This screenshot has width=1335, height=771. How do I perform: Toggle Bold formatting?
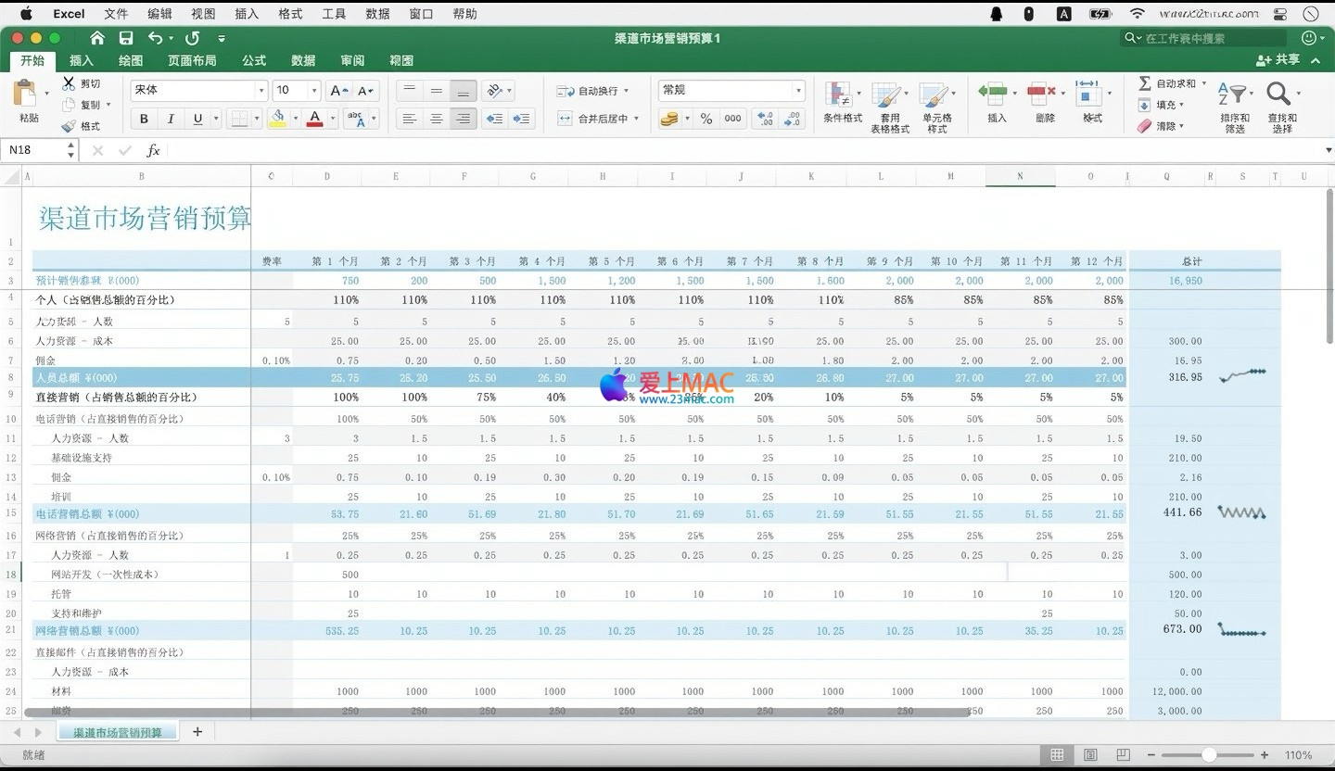(x=144, y=119)
